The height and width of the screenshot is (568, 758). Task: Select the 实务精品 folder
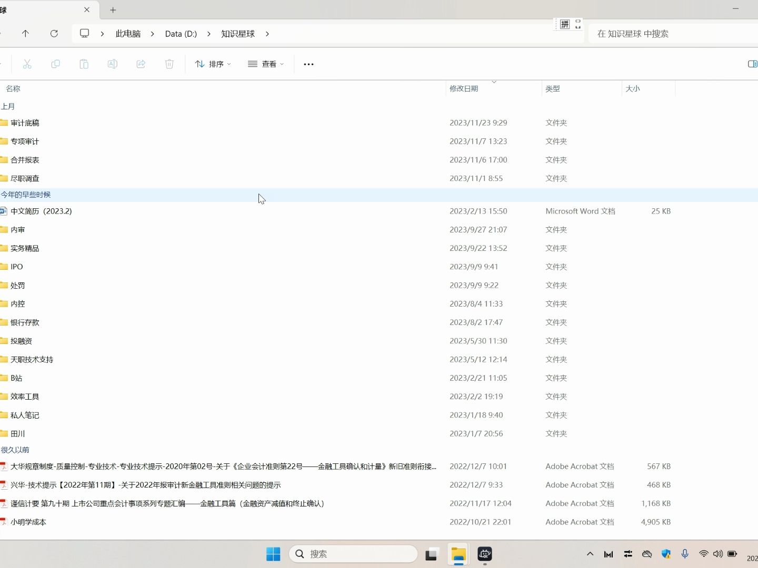25,248
